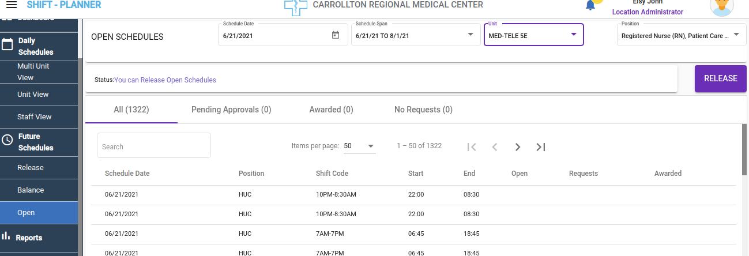Image resolution: width=749 pixels, height=256 pixels.
Task: Go to the first page of results
Action: click(x=472, y=147)
